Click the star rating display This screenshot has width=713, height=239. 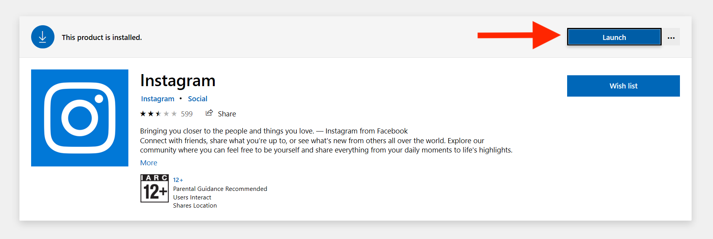(x=158, y=114)
